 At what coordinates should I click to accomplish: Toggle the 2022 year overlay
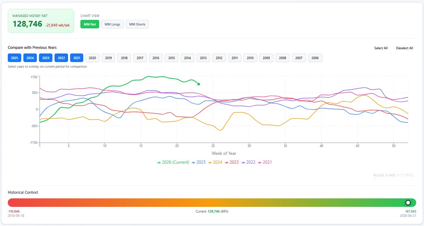tap(61, 58)
